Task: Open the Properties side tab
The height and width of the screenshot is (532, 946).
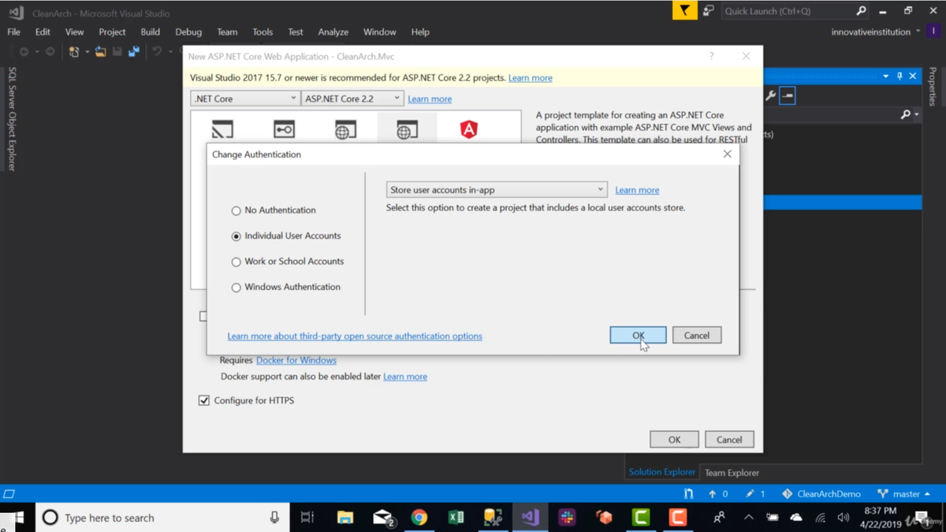Action: pos(933,87)
